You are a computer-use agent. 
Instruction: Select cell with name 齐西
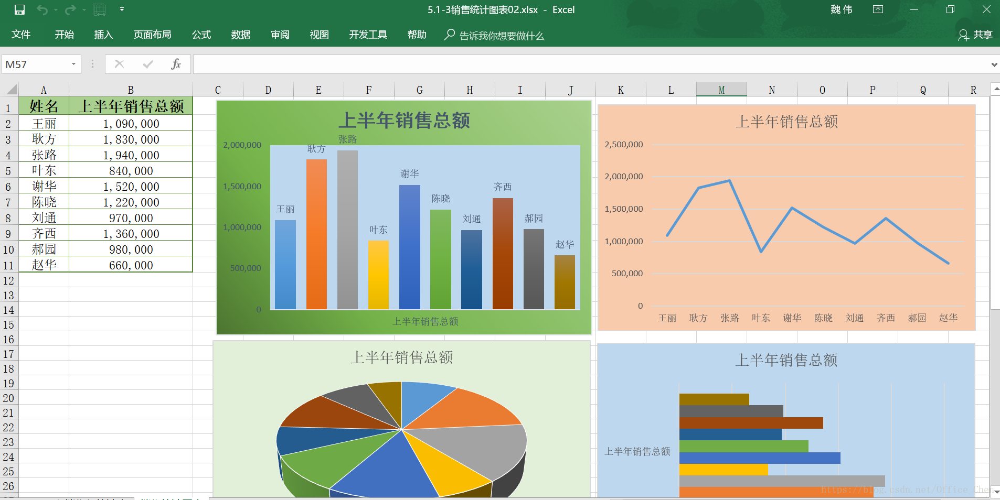[44, 234]
